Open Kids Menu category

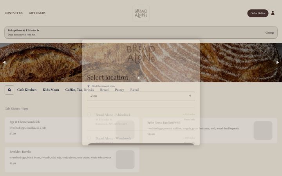click(51, 90)
